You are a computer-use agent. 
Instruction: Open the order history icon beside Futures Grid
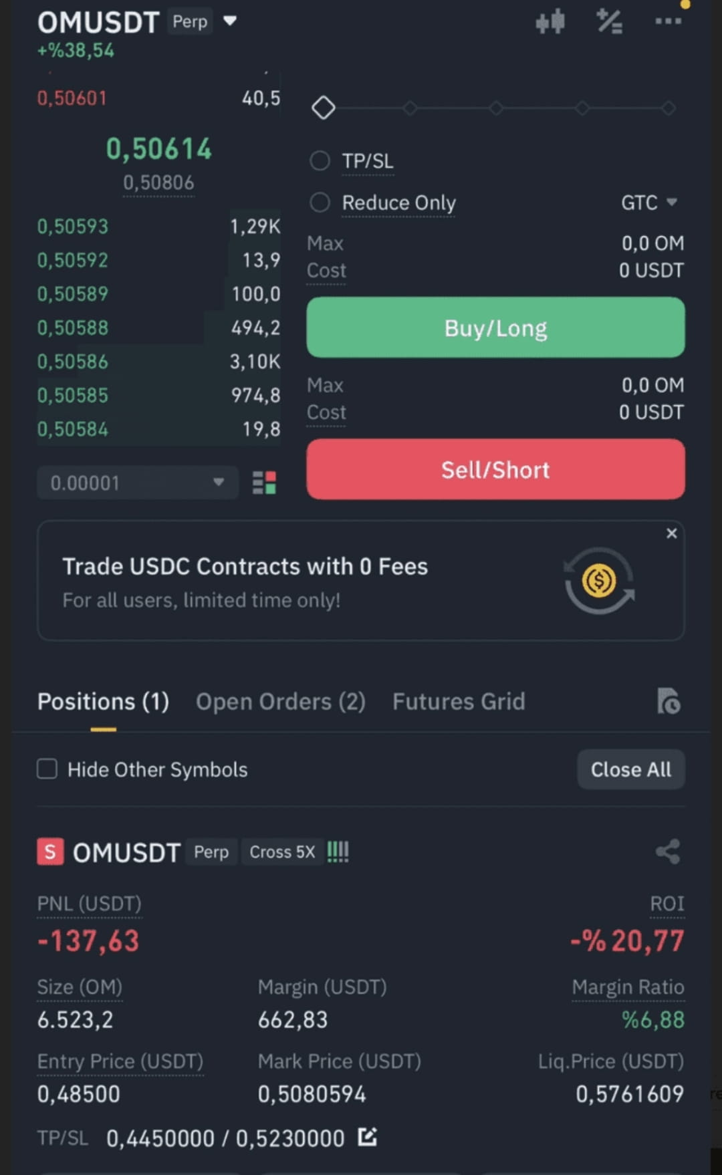pos(669,701)
